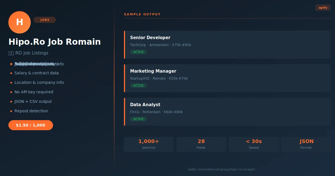The height and width of the screenshot is (176, 335).
Task: Select the No API key required item
Action: pyautogui.click(x=34, y=92)
